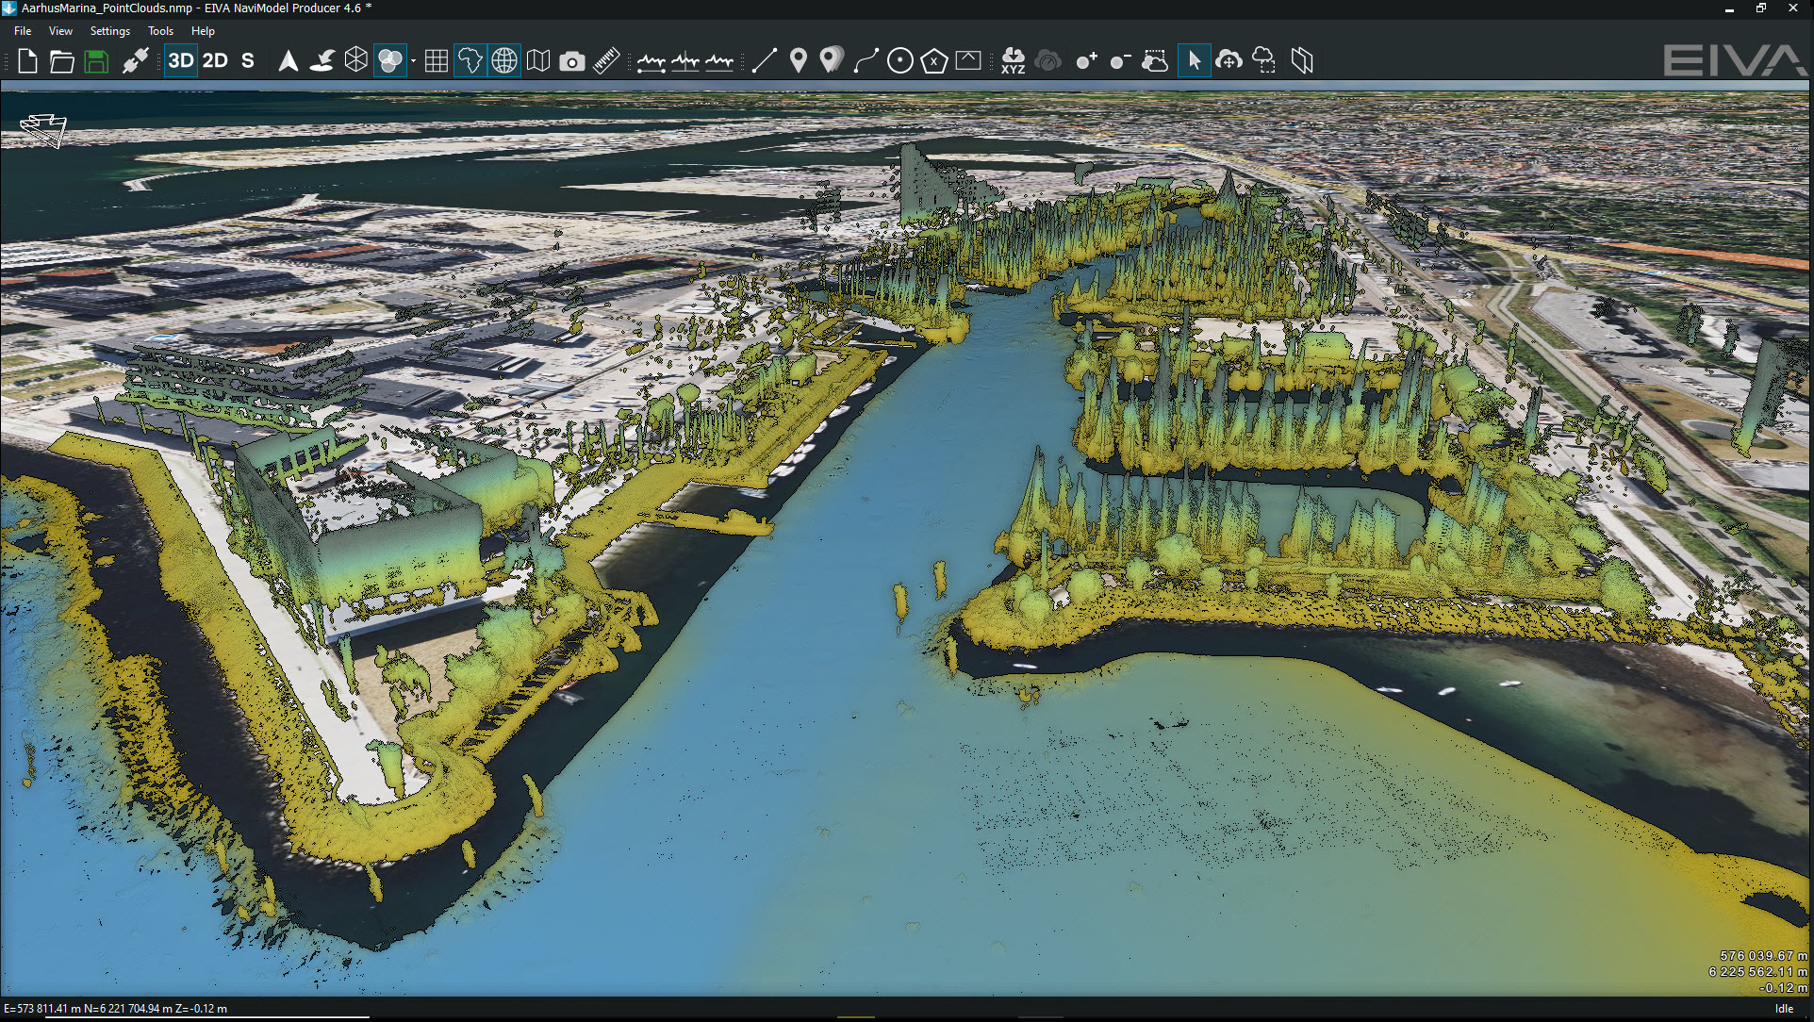Switch to the 2D view mode
This screenshot has height=1022, width=1814.
point(215,61)
